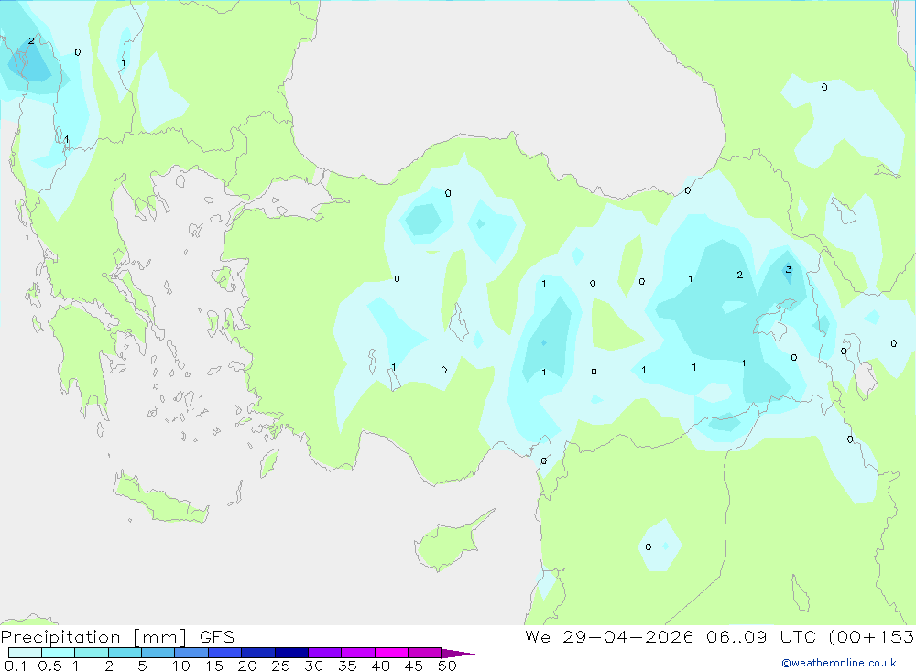
Task: Click the "45" legend scale label
Action: [x=414, y=666]
